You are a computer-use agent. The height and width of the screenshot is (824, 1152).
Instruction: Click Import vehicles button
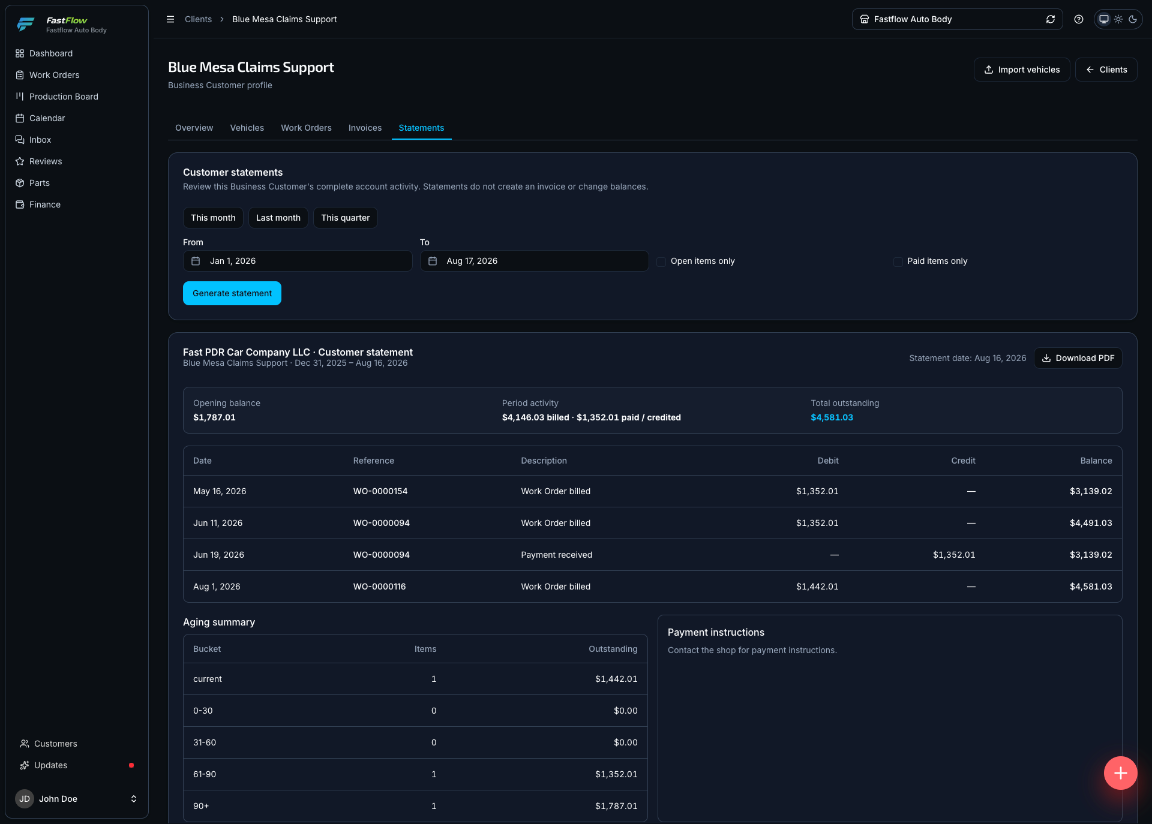[x=1021, y=70]
